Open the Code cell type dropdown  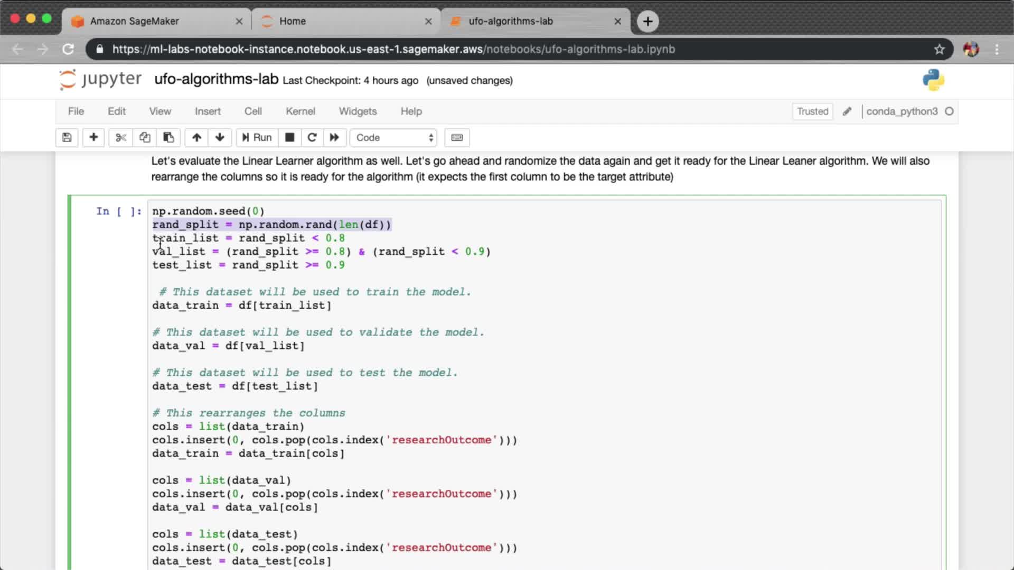click(x=394, y=138)
